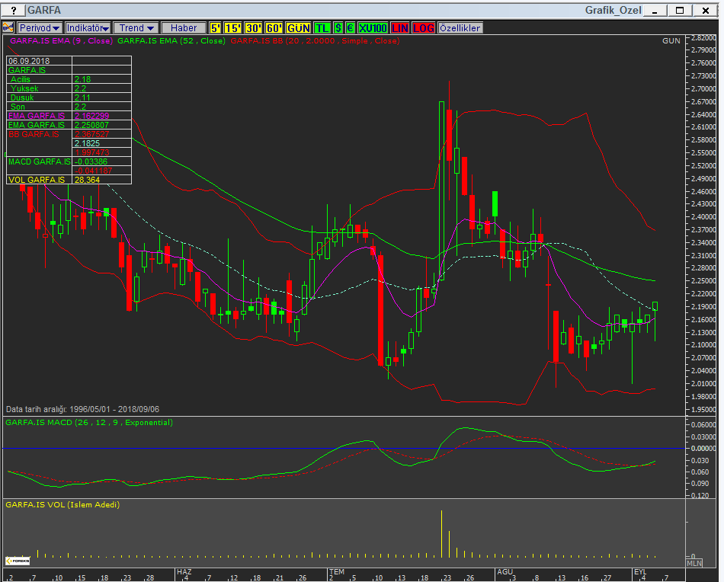
Task: Select the GÜN daily period
Action: pyautogui.click(x=298, y=27)
